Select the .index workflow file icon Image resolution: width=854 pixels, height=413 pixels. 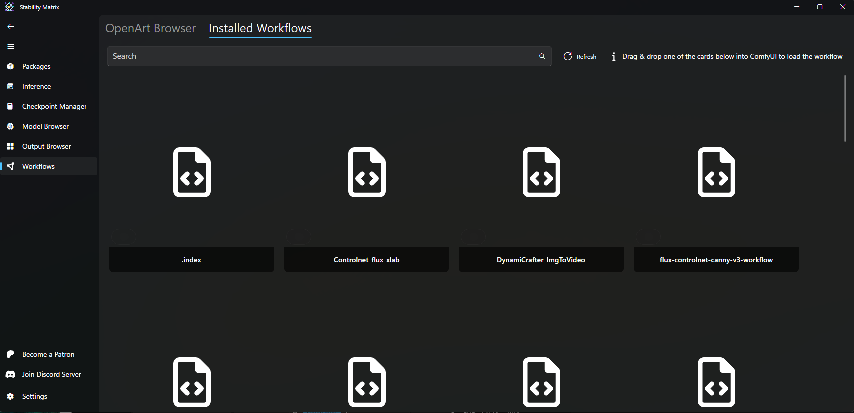click(192, 172)
